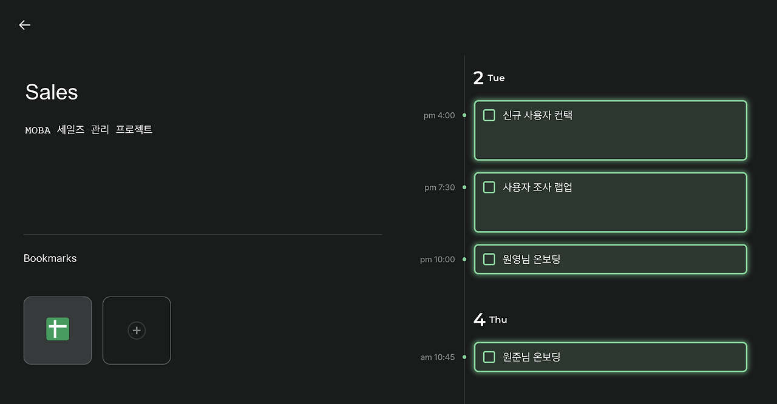Tick the 원준님 온보딩 checkbox
The width and height of the screenshot is (777, 404).
point(489,357)
